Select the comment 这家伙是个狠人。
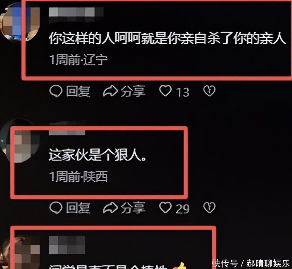Screen dimensions: 292x269 click(x=97, y=155)
